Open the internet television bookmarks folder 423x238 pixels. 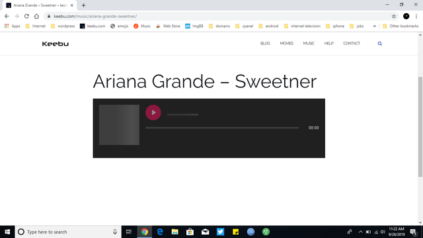coord(302,26)
